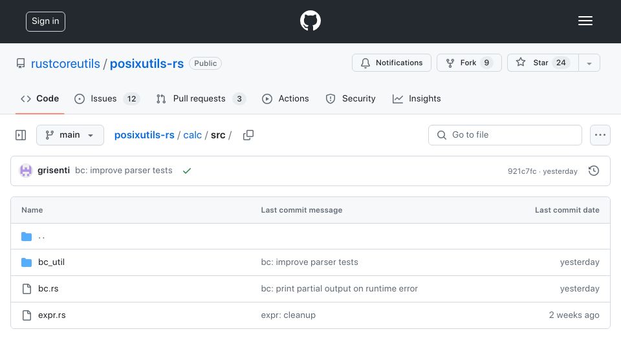621x349 pixels.
Task: Click the Name column header
Action: [x=32, y=210]
